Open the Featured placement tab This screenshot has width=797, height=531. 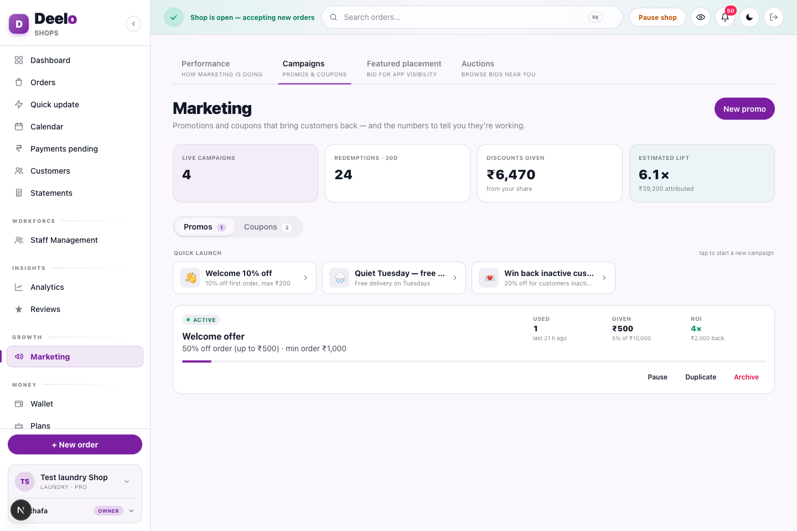point(404,69)
